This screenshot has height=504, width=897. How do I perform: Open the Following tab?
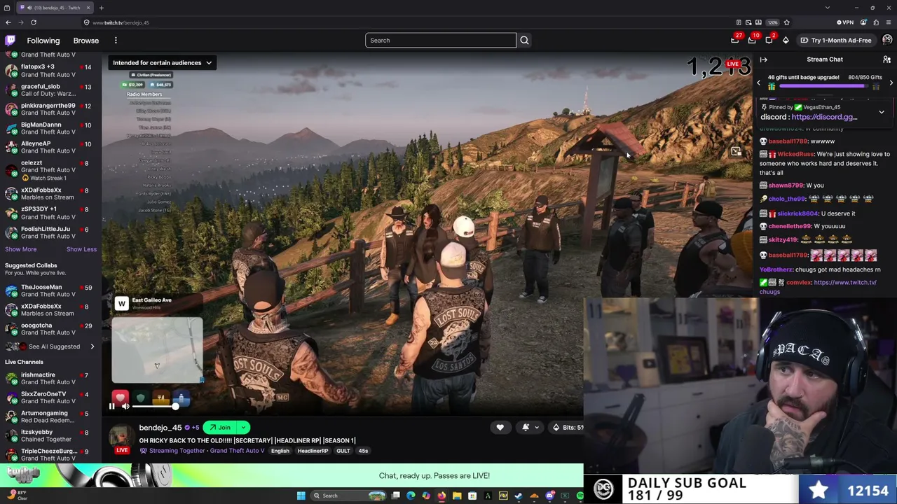43,41
